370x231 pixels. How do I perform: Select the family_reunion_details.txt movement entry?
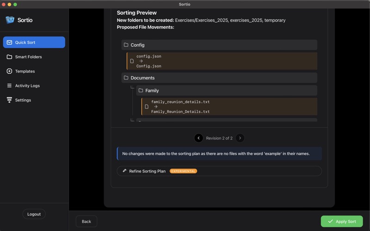[x=229, y=107]
